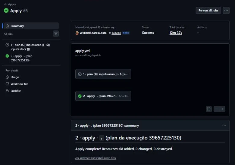The height and width of the screenshot is (165, 235).
Task: Click the commit icon before b7fef69
Action: tap(110, 33)
